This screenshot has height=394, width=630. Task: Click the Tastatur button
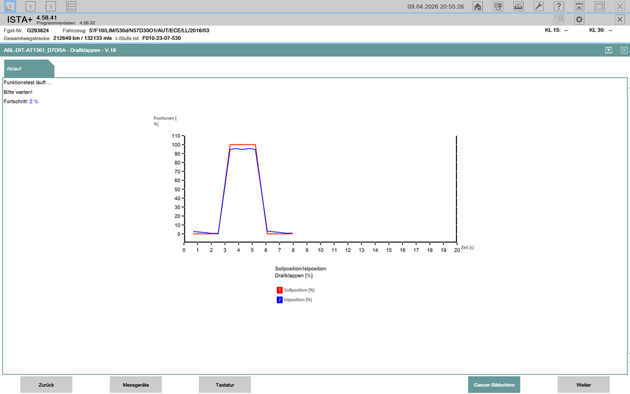coord(225,385)
